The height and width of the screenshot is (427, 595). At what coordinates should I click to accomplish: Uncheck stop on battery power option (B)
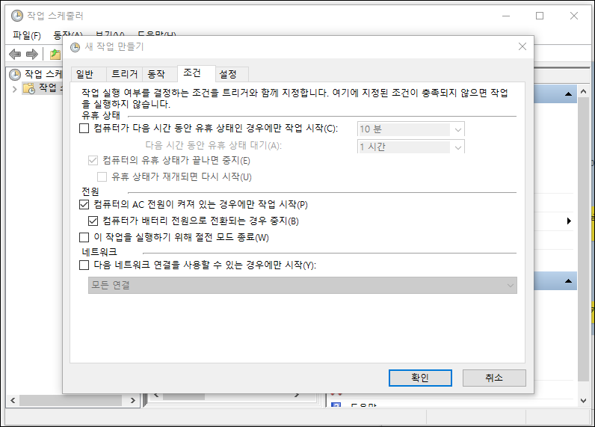click(93, 221)
